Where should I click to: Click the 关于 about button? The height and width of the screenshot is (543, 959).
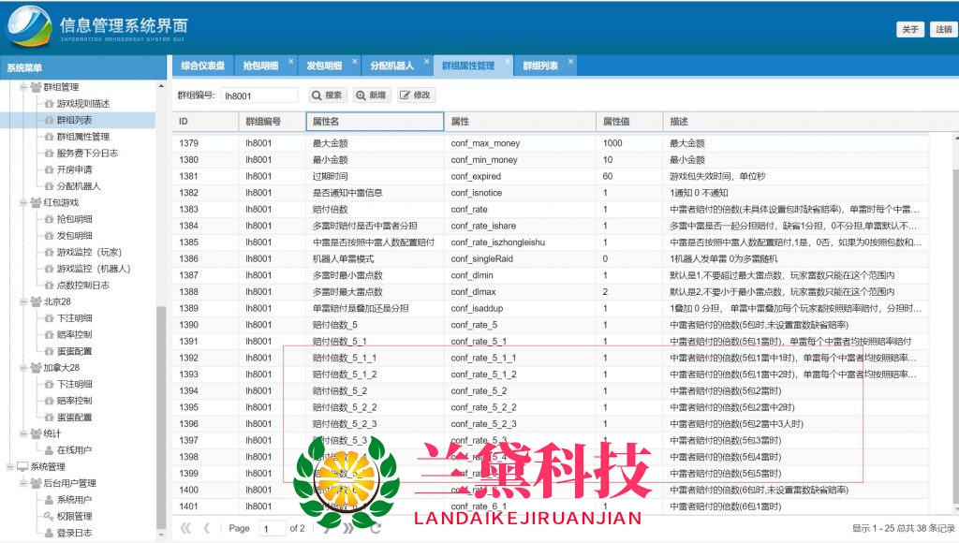(x=910, y=29)
